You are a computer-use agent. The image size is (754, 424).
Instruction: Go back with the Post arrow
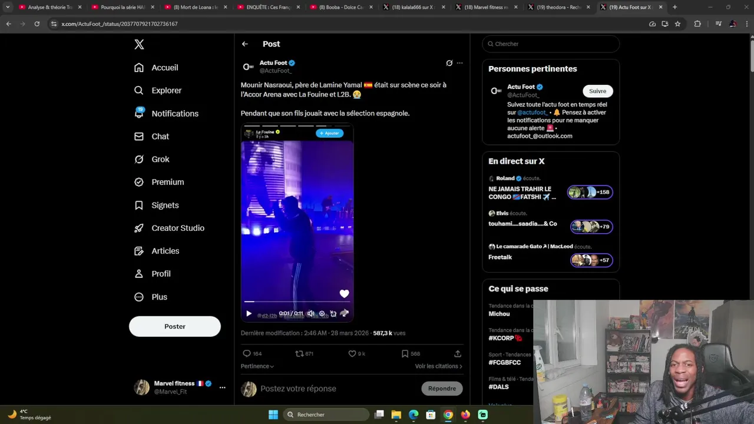click(x=245, y=44)
